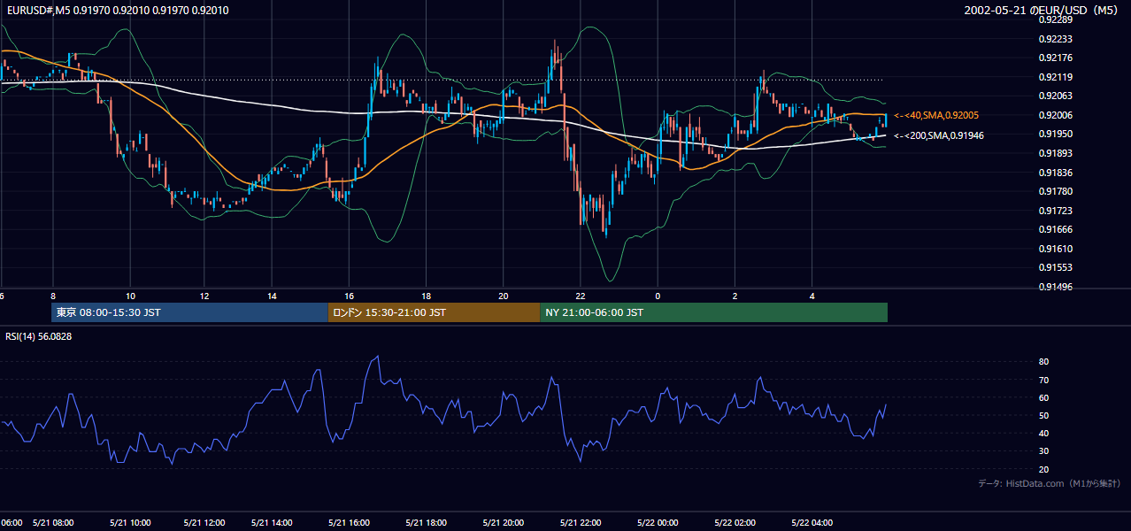Click the 0.92006 price axis label
1131x531 pixels.
1055,115
